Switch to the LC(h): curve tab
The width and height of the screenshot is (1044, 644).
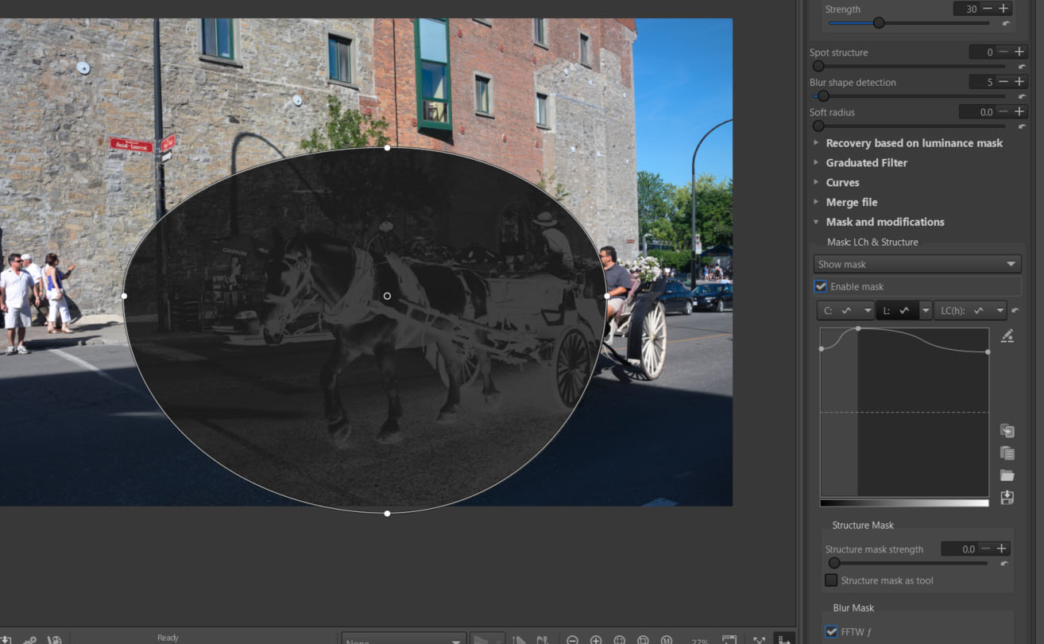tap(962, 311)
